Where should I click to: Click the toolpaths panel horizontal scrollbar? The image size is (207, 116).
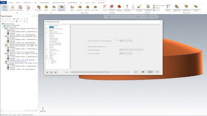tap(19, 111)
